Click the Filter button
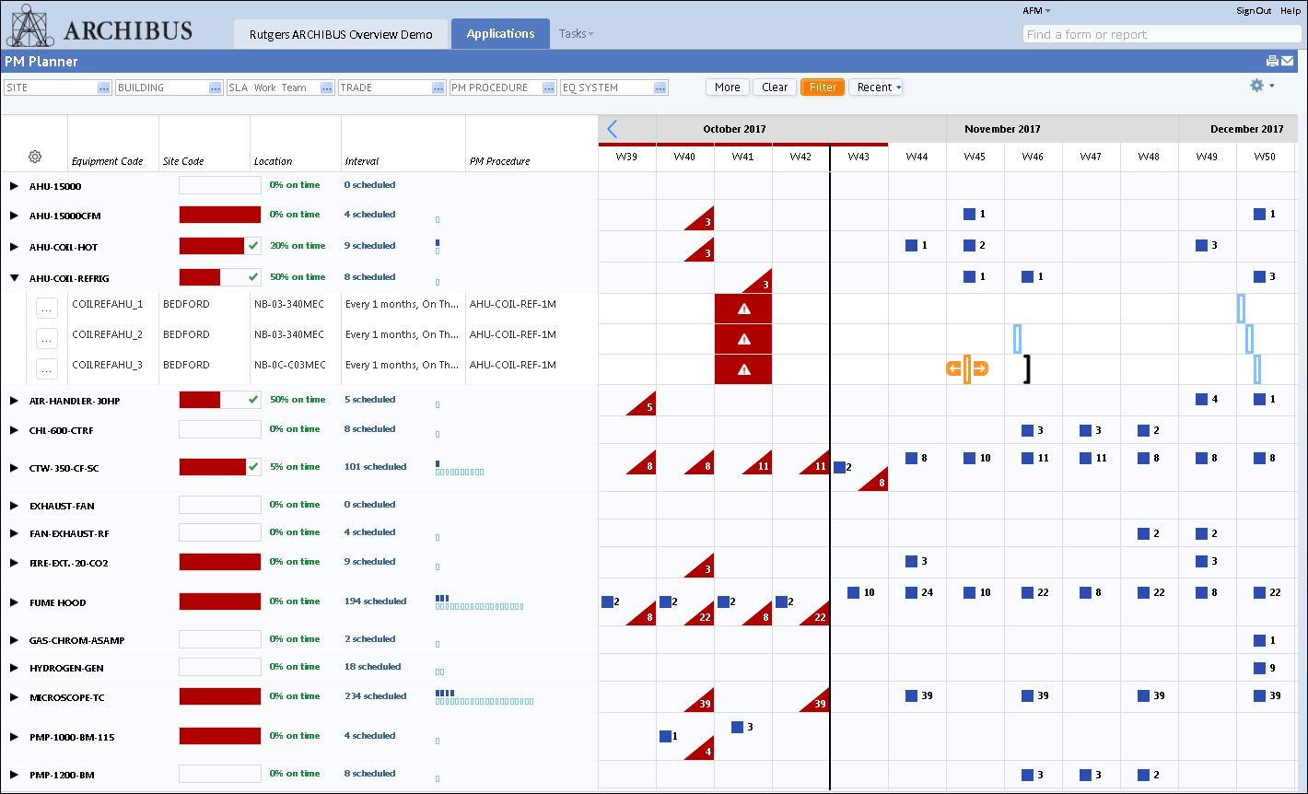 pos(822,87)
